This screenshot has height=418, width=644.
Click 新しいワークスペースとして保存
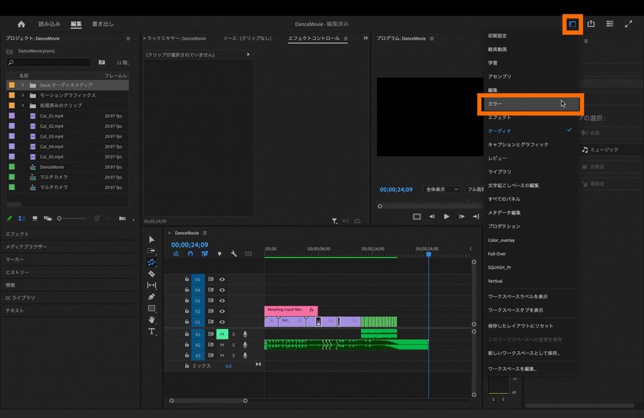(531, 353)
